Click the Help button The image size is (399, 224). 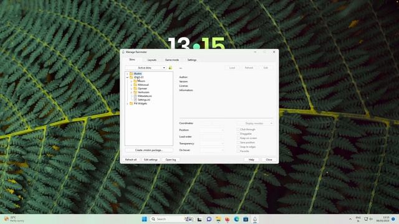pyautogui.click(x=251, y=160)
